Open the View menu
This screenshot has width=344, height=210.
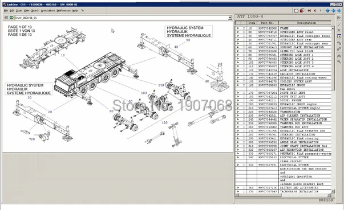click(27, 10)
